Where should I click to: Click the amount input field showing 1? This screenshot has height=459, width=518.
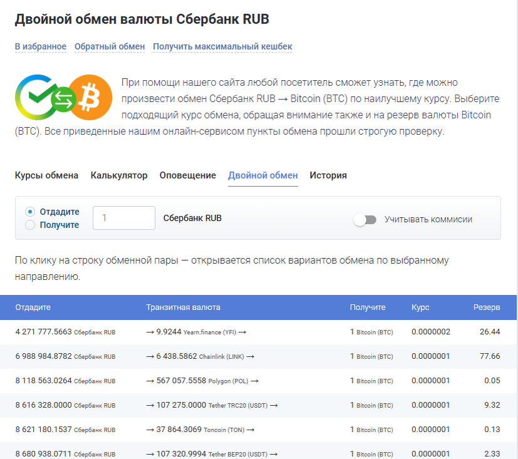click(123, 218)
